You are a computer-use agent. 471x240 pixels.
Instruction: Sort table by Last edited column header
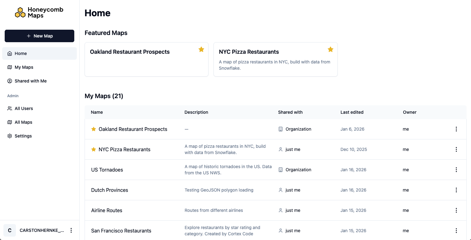tap(352, 112)
